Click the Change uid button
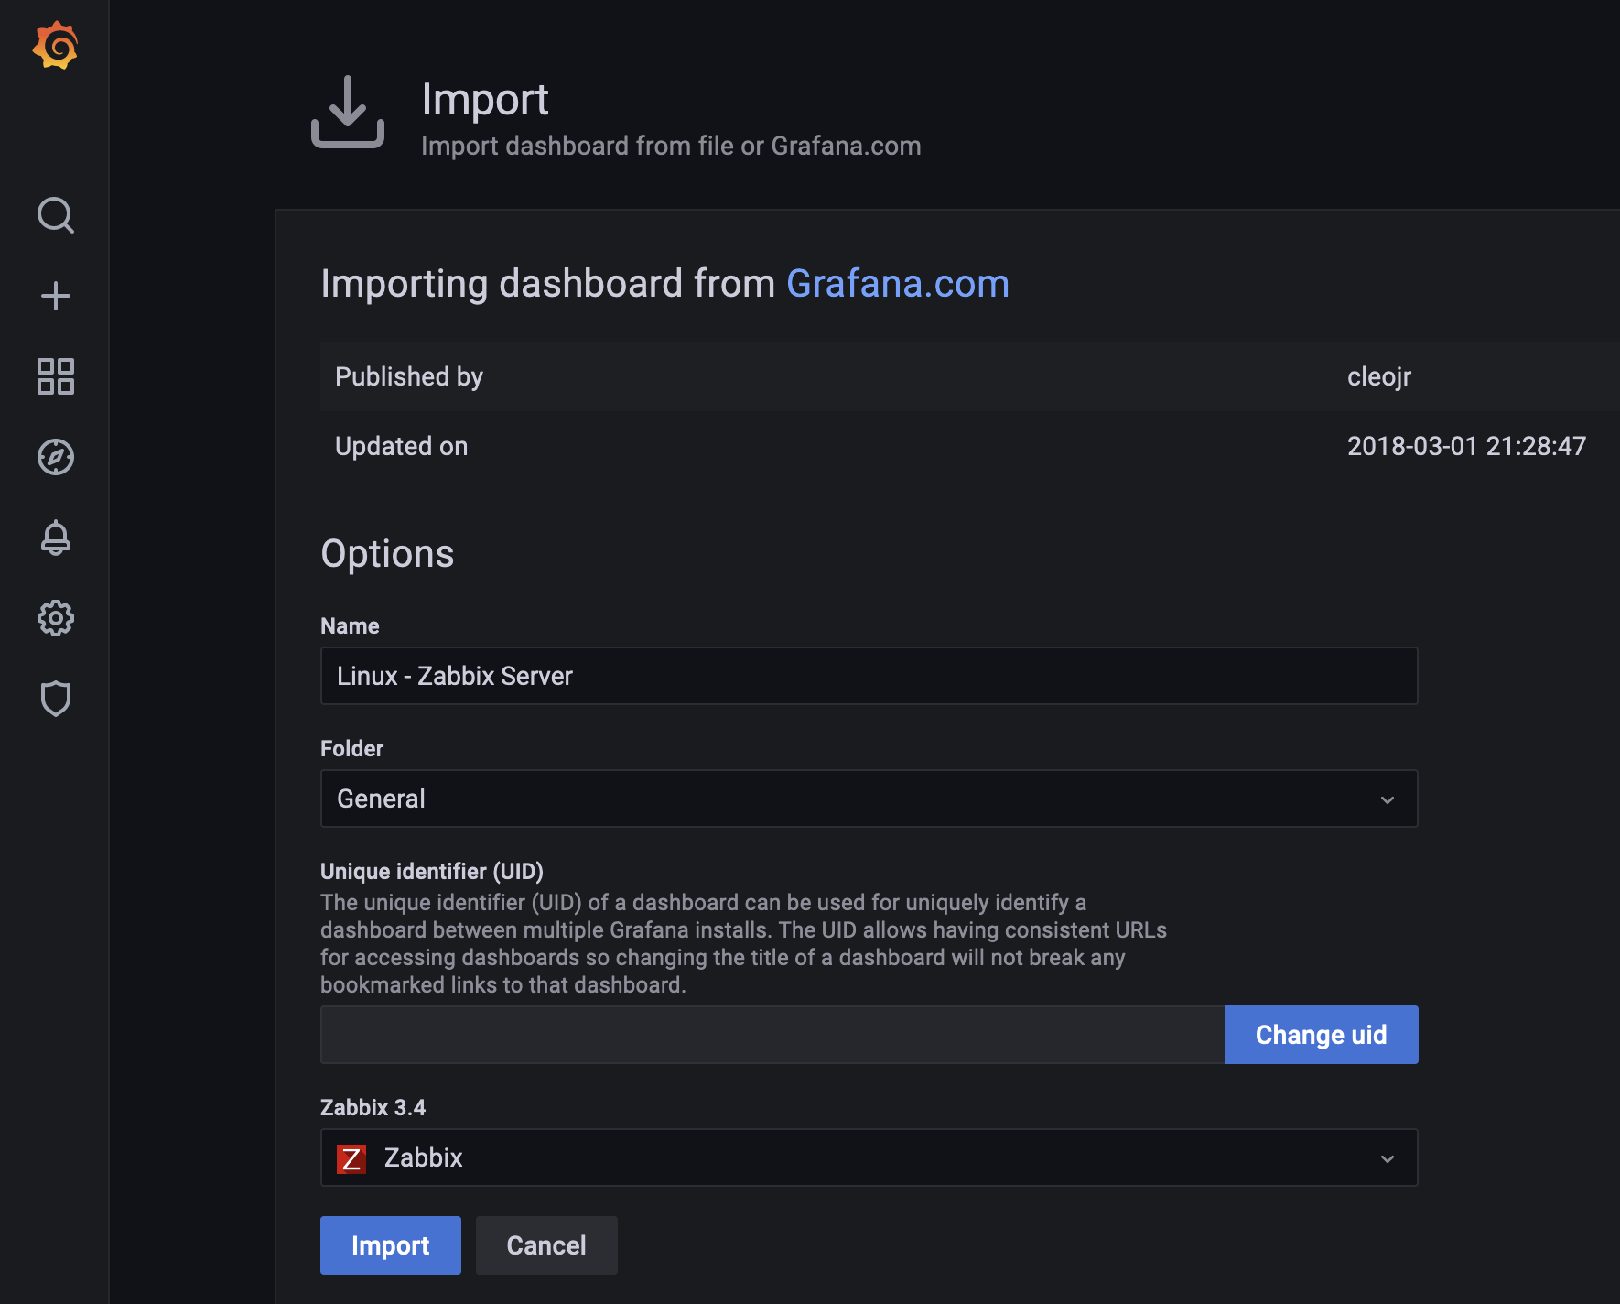This screenshot has height=1304, width=1620. (1321, 1035)
